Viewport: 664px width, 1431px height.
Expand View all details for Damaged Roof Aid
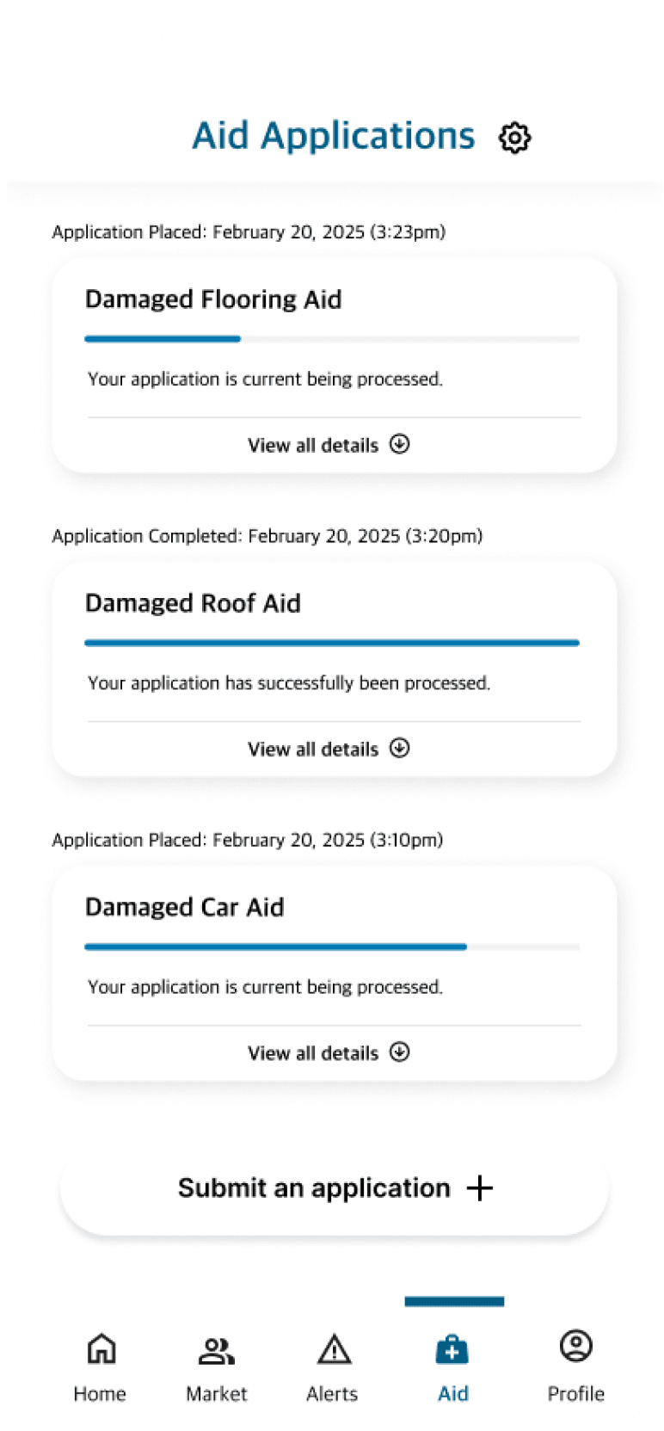(x=329, y=749)
